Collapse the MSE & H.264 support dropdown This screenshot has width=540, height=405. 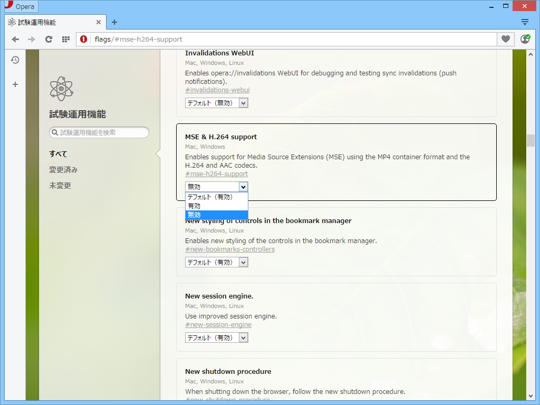pyautogui.click(x=217, y=187)
